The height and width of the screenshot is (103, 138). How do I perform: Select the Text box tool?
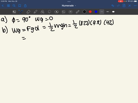point(70,12)
